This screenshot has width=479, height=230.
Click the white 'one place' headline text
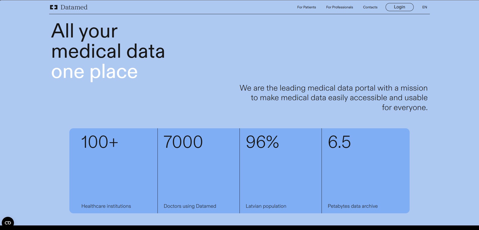[x=94, y=72]
